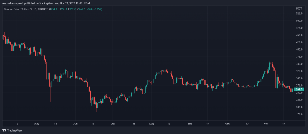Click the +8.0 (+3.15%) change value

coord(94,9)
